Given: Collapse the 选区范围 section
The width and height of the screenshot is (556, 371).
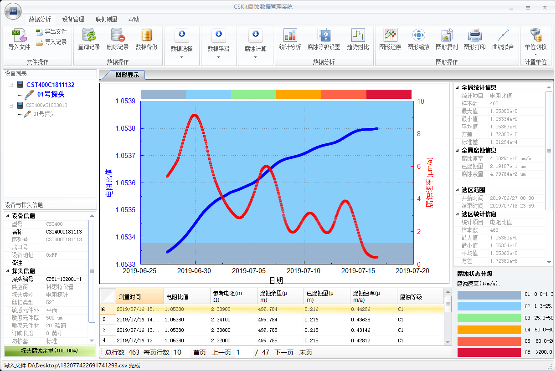Looking at the screenshot, I should pos(458,190).
